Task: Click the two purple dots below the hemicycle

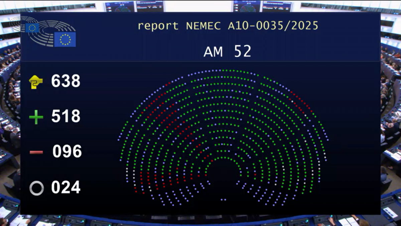Action: pyautogui.click(x=223, y=200)
